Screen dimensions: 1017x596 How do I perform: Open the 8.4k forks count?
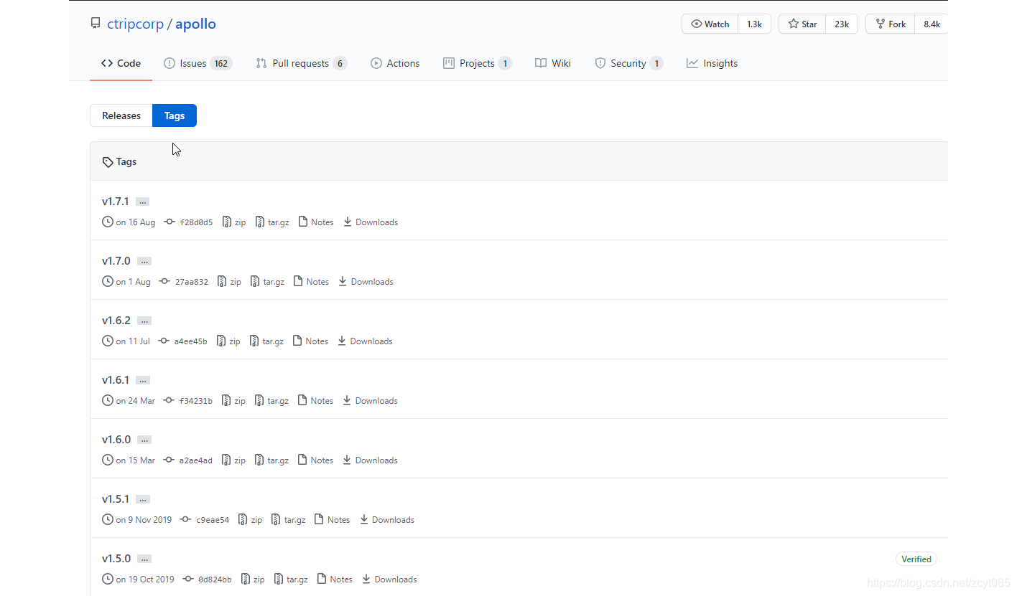pos(932,24)
